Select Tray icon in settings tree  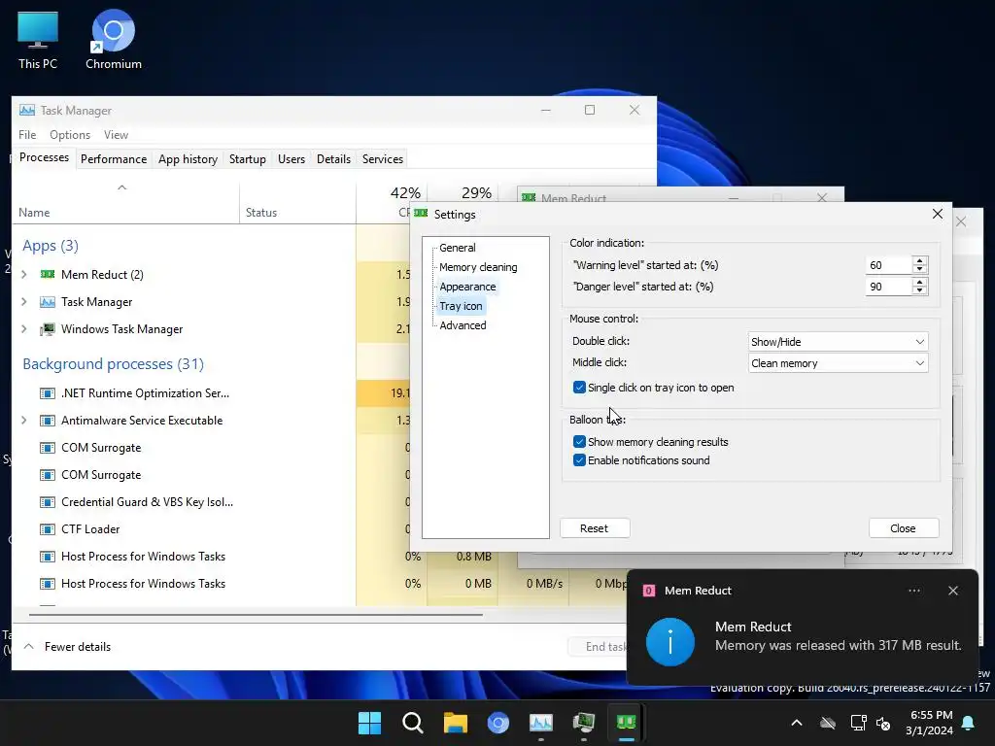(462, 306)
